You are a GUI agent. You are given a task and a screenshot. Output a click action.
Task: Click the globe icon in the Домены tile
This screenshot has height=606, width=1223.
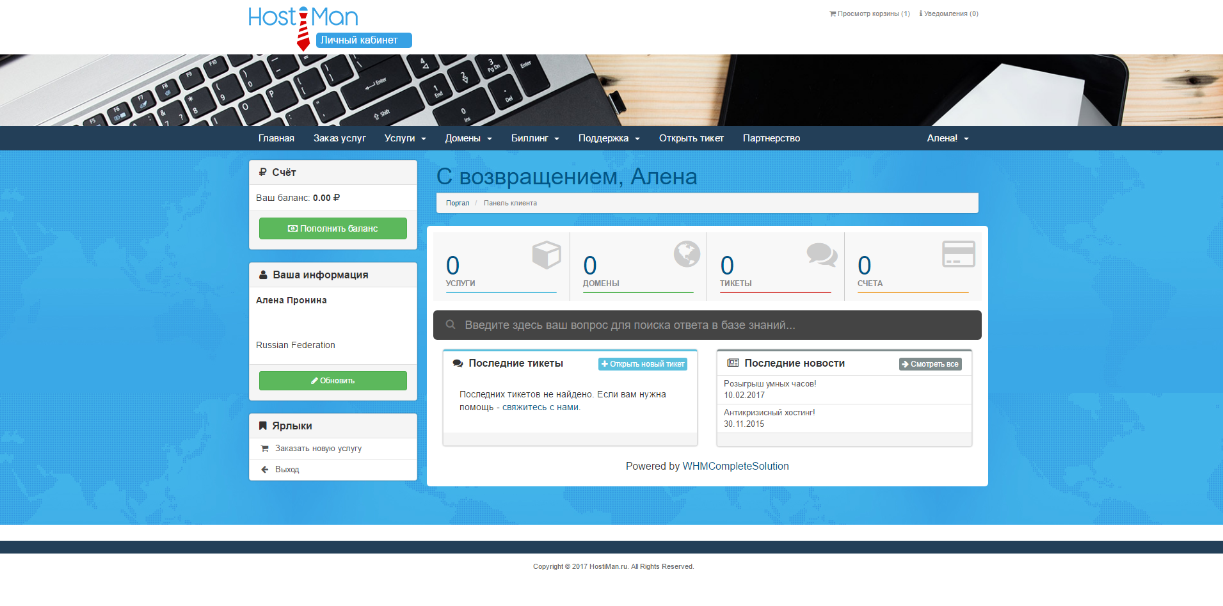tap(687, 254)
